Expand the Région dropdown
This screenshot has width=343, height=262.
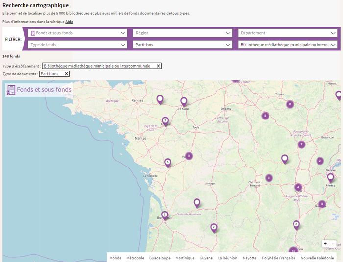pyautogui.click(x=182, y=33)
